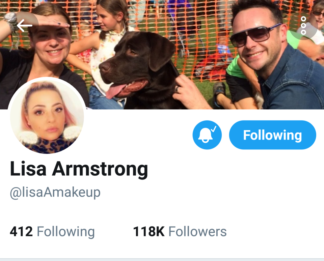Screen dimensions: 324x261
Task: Open the 118K Followers list
Action: coord(180,231)
